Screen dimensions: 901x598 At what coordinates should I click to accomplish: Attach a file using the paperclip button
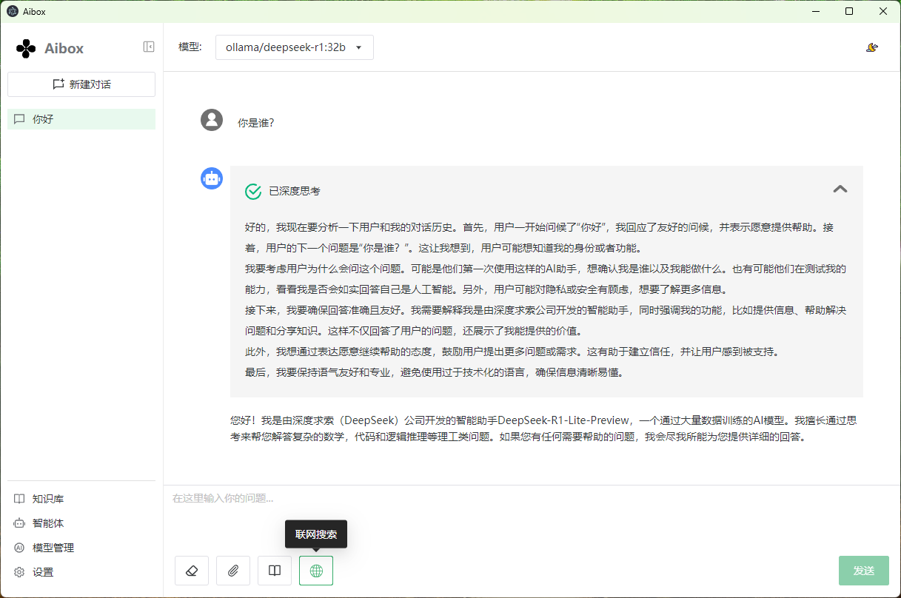(x=233, y=571)
